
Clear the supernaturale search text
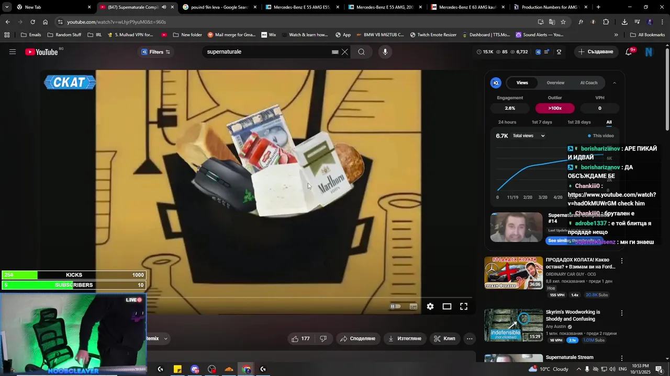pyautogui.click(x=344, y=52)
